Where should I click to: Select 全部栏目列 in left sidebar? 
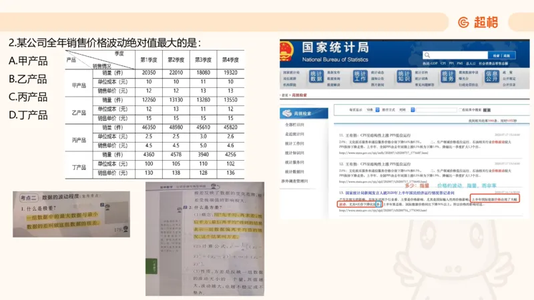294,124
